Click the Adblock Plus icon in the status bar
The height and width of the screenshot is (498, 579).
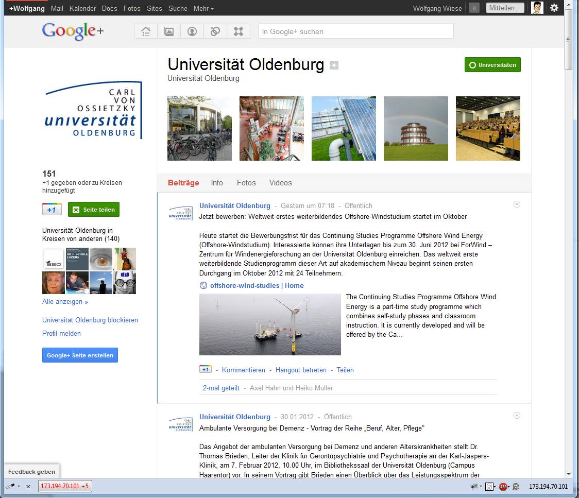[x=503, y=487]
